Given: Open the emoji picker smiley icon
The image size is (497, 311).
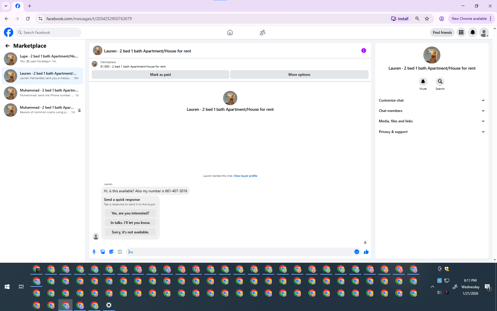Looking at the screenshot, I should pyautogui.click(x=357, y=252).
